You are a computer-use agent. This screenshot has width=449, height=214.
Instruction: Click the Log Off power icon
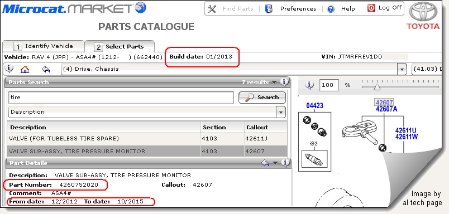click(371, 8)
